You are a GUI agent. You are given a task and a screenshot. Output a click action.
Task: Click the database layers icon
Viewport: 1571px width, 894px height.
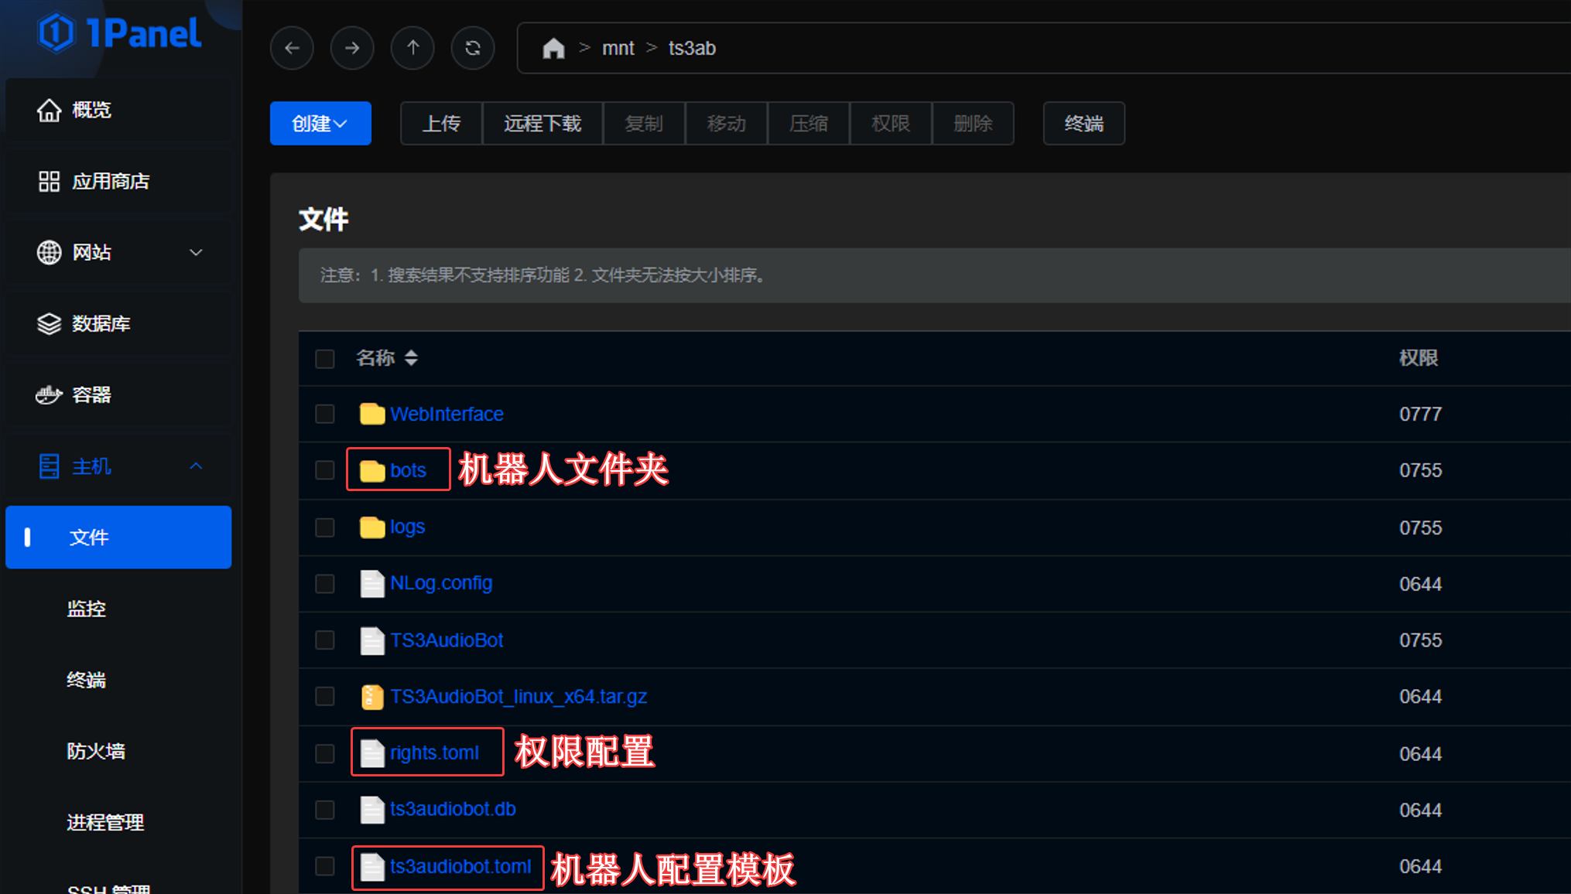click(49, 324)
